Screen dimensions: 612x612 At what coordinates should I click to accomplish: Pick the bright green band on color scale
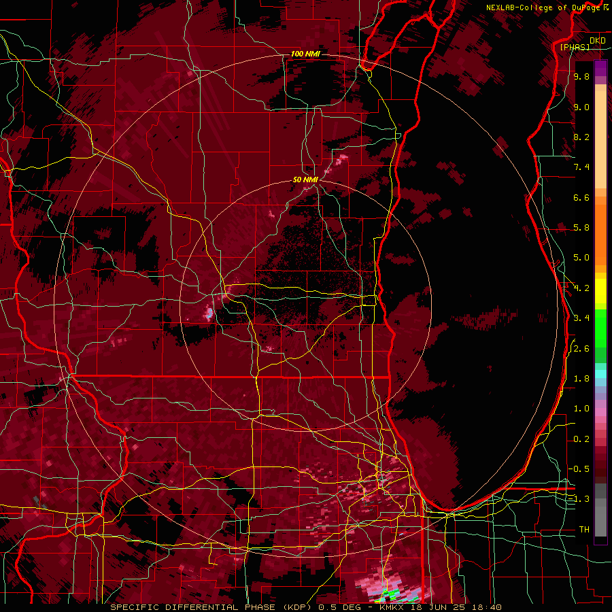(x=600, y=328)
